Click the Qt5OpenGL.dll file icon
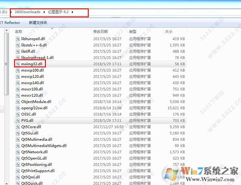Image resolution: width=241 pixels, height=185 pixels. coord(18,158)
